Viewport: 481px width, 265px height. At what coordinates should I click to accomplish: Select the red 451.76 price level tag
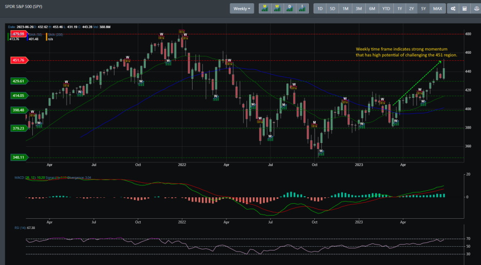click(x=17, y=60)
